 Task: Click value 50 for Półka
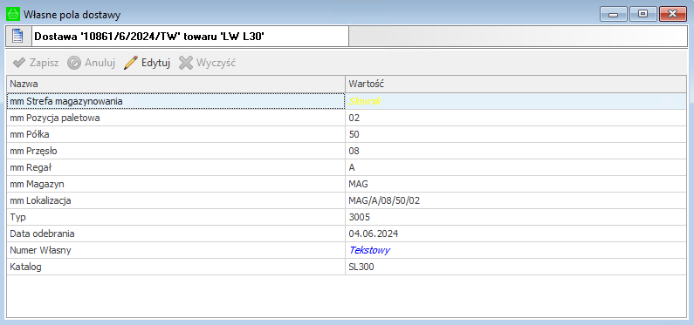coord(516,135)
